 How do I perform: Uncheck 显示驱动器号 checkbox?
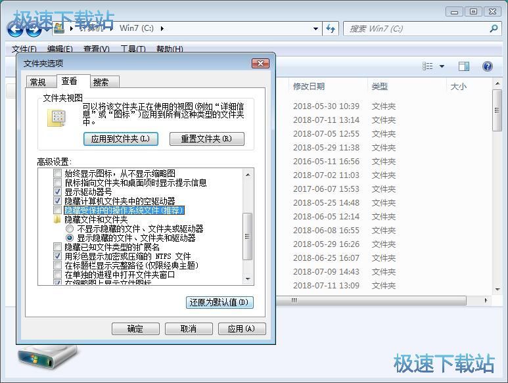57,192
